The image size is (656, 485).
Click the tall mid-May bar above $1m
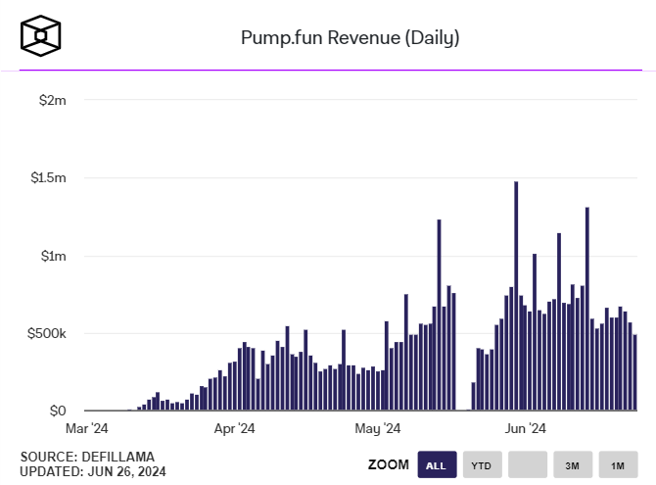pyautogui.click(x=439, y=315)
